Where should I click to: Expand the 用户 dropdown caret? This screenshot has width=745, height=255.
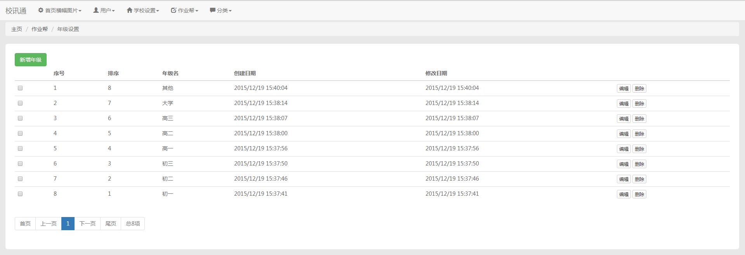click(x=113, y=11)
